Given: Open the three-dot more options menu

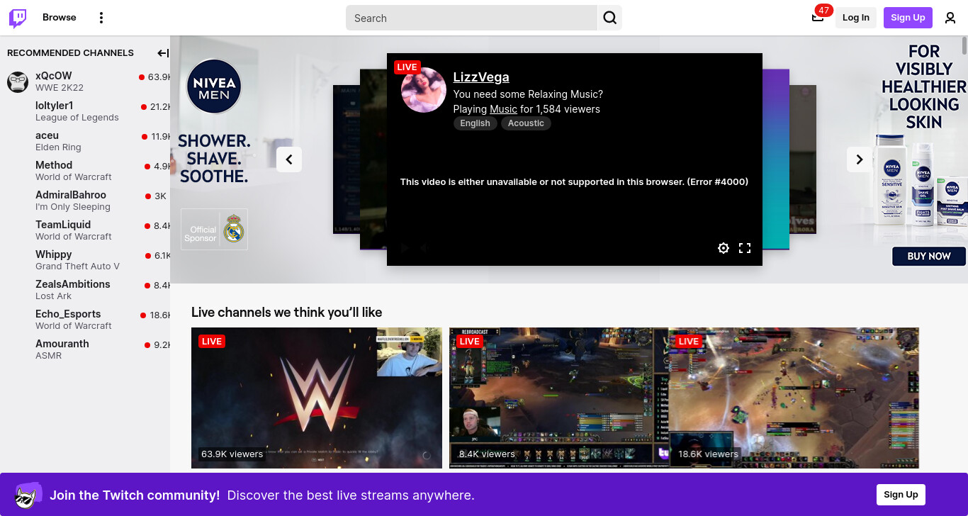Looking at the screenshot, I should coord(101,18).
